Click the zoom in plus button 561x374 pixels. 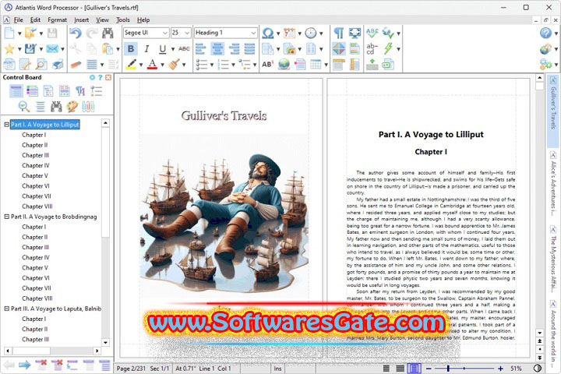(x=500, y=369)
